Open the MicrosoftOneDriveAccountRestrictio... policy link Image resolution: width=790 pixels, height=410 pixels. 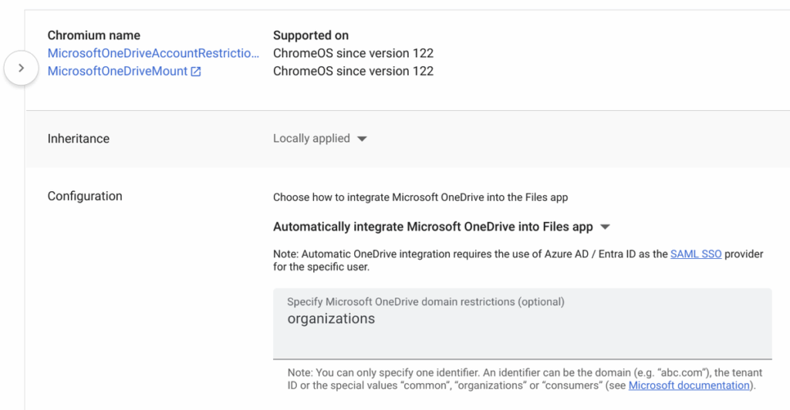pyautogui.click(x=154, y=53)
